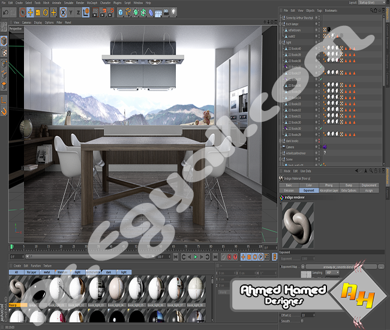Open the axis L-shaped tool icon
The width and height of the screenshot is (390, 330).
tap(4, 100)
